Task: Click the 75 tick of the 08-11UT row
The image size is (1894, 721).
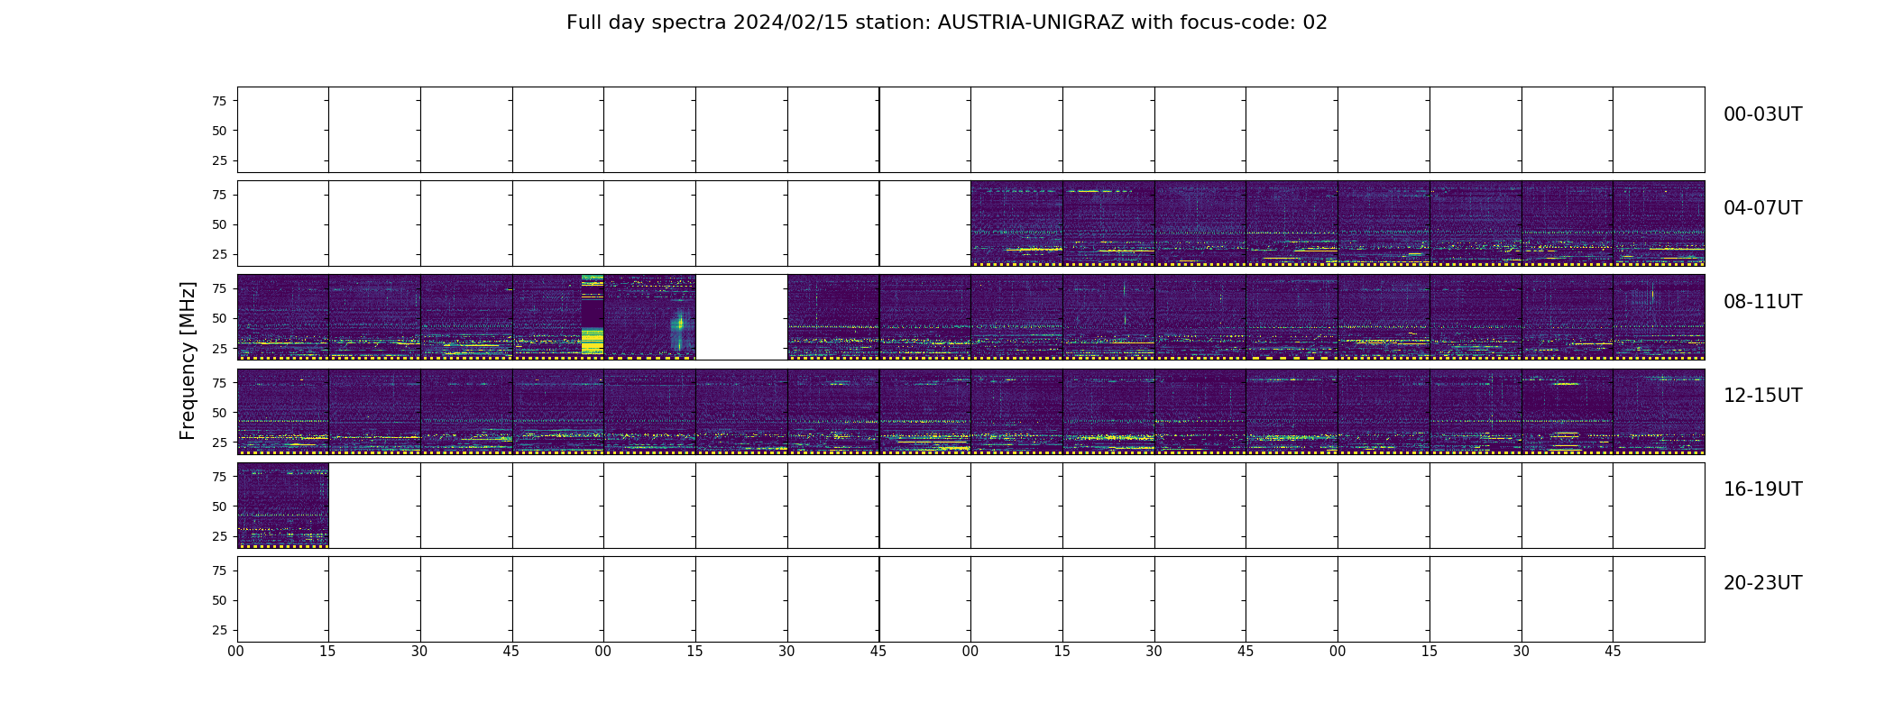Action: point(219,288)
